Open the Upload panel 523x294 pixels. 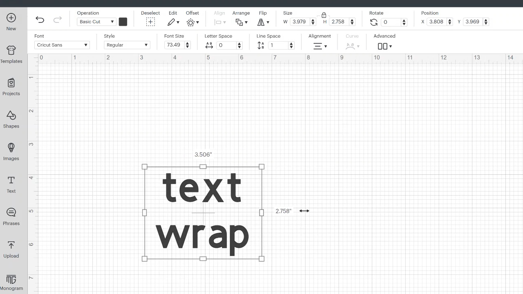[x=11, y=249]
